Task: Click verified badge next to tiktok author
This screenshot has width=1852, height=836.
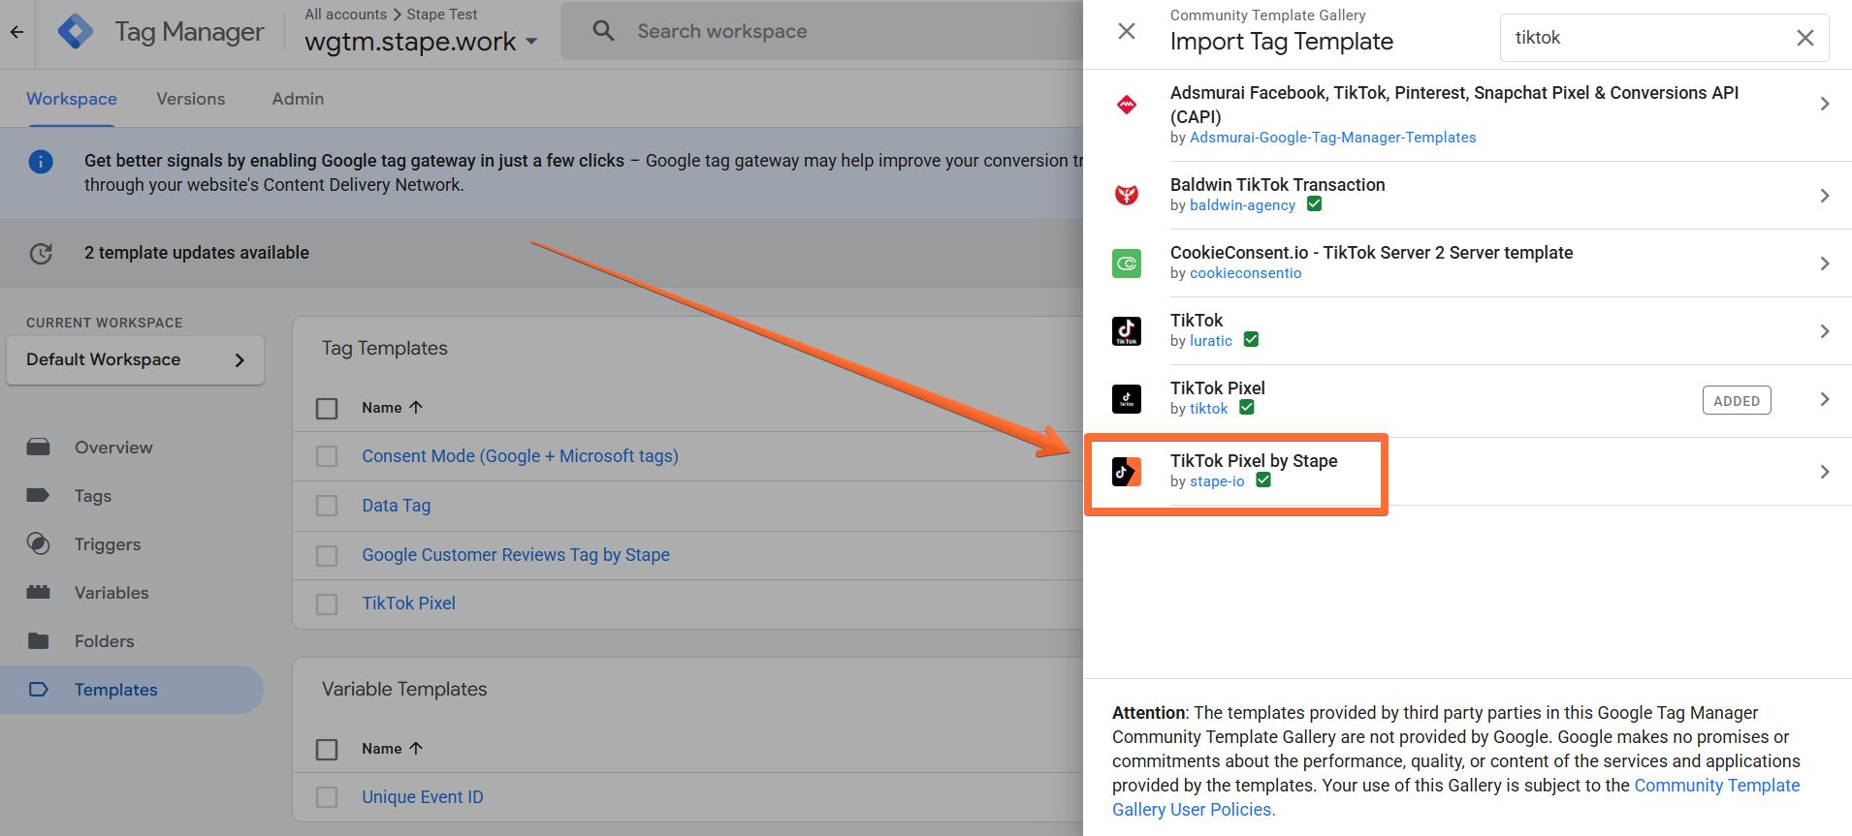Action: click(1247, 408)
